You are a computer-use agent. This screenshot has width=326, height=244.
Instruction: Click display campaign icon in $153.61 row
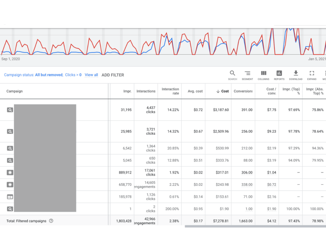(x=10, y=197)
